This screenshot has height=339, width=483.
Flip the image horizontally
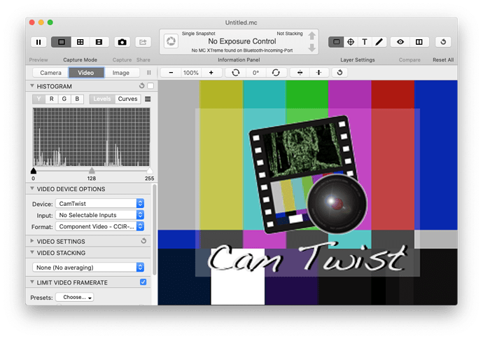tap(300, 73)
